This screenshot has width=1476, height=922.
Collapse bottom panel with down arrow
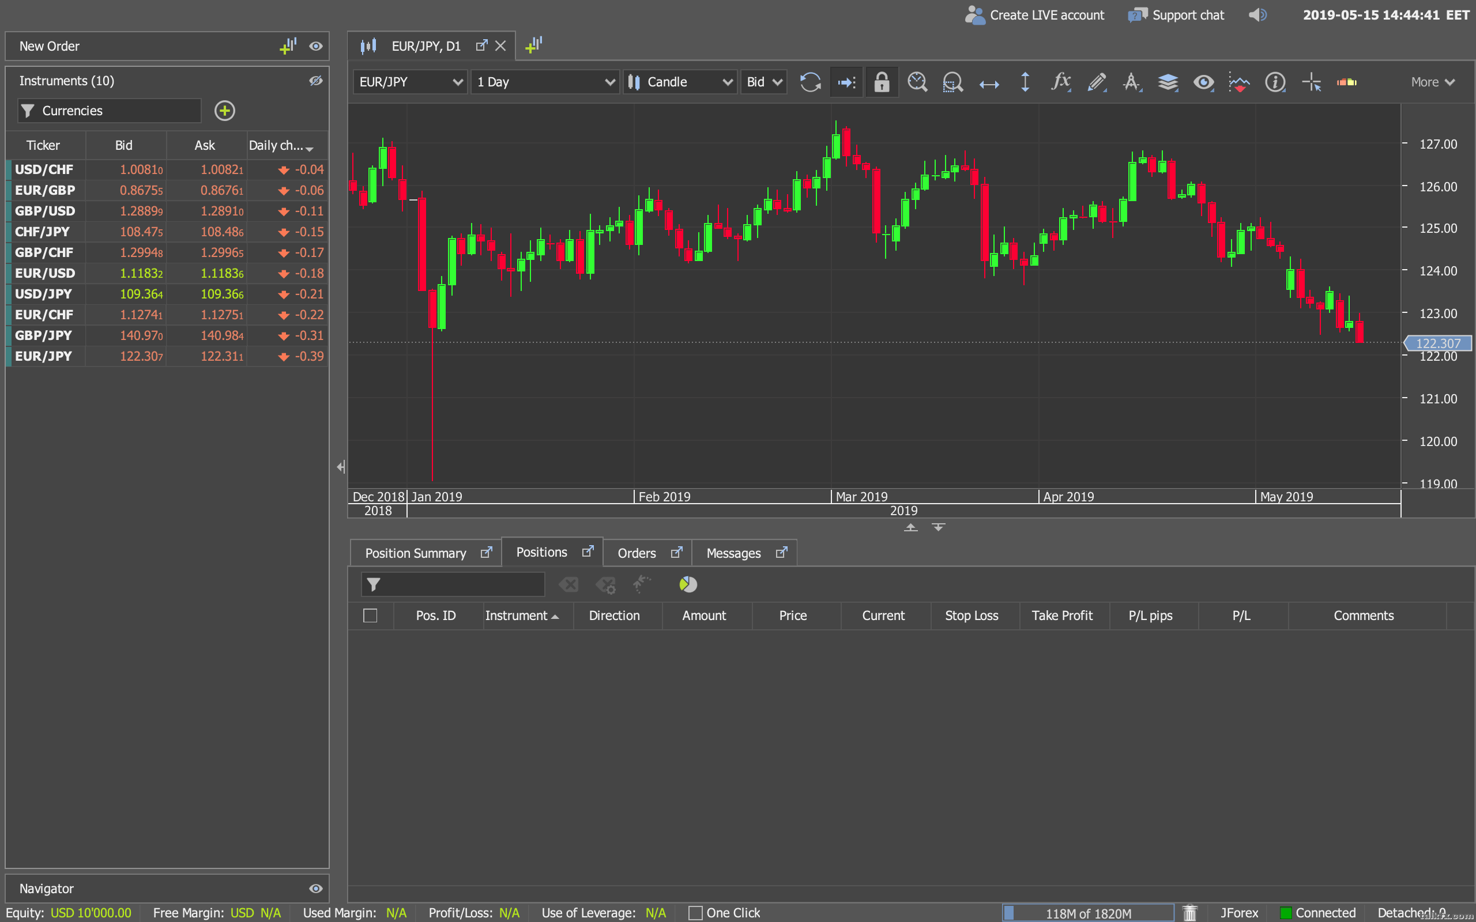click(939, 527)
